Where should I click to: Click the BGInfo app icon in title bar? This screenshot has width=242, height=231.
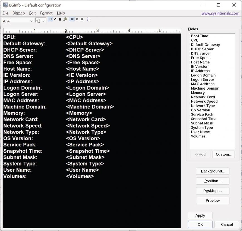click(x=5, y=5)
